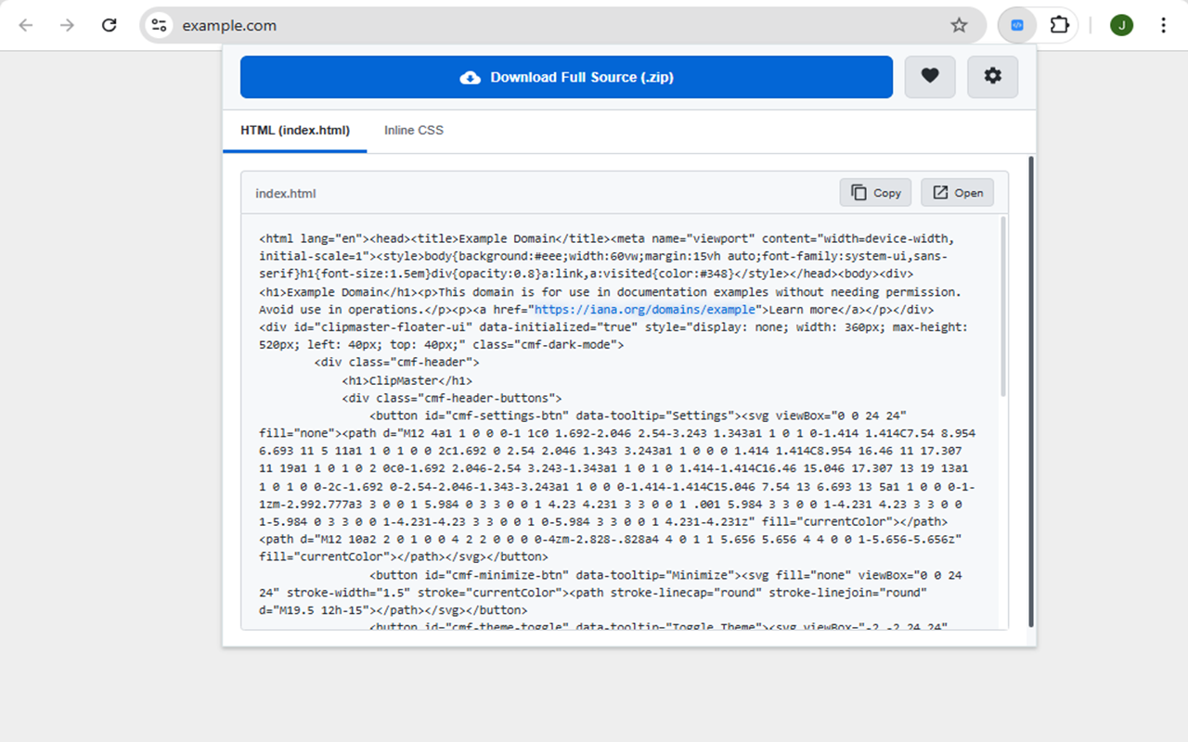Open the Chrome extensions puzzle icon
The height and width of the screenshot is (742, 1188).
tap(1057, 25)
